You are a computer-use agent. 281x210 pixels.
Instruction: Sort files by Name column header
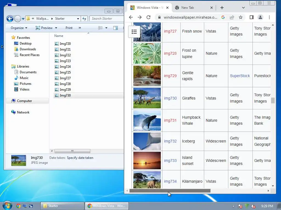pos(59,36)
